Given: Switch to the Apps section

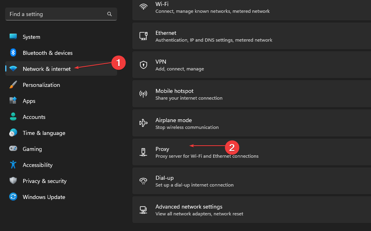Looking at the screenshot, I should [x=28, y=101].
